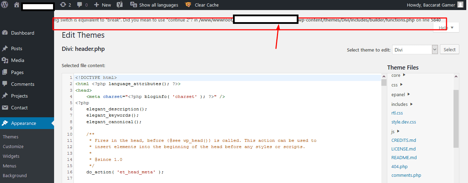The image size is (468, 183).
Task: Click the do_action et_head_meta code line
Action: [x=125, y=172]
